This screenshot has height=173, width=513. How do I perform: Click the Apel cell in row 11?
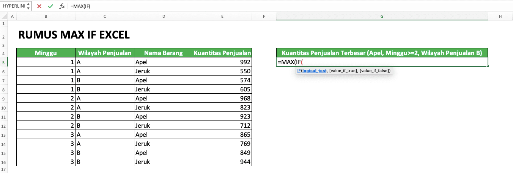point(163,116)
